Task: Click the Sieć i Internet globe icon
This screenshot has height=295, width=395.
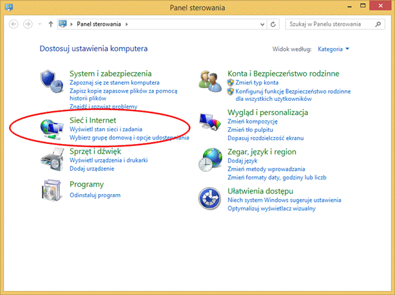Action: [x=52, y=129]
